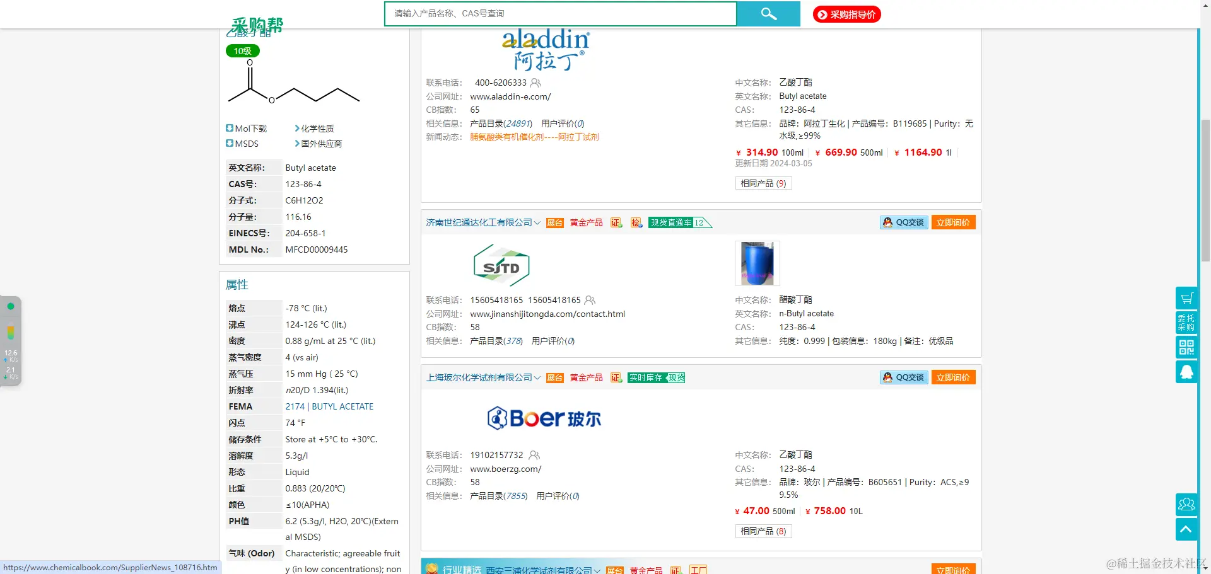Image resolution: width=1211 pixels, height=574 pixels.
Task: Click contact icon beside 15605418165
Action: pos(590,300)
